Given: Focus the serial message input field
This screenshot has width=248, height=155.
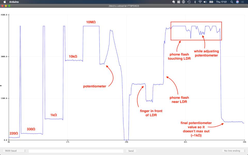Looking at the screenshot, I should pyautogui.click(x=76, y=151).
